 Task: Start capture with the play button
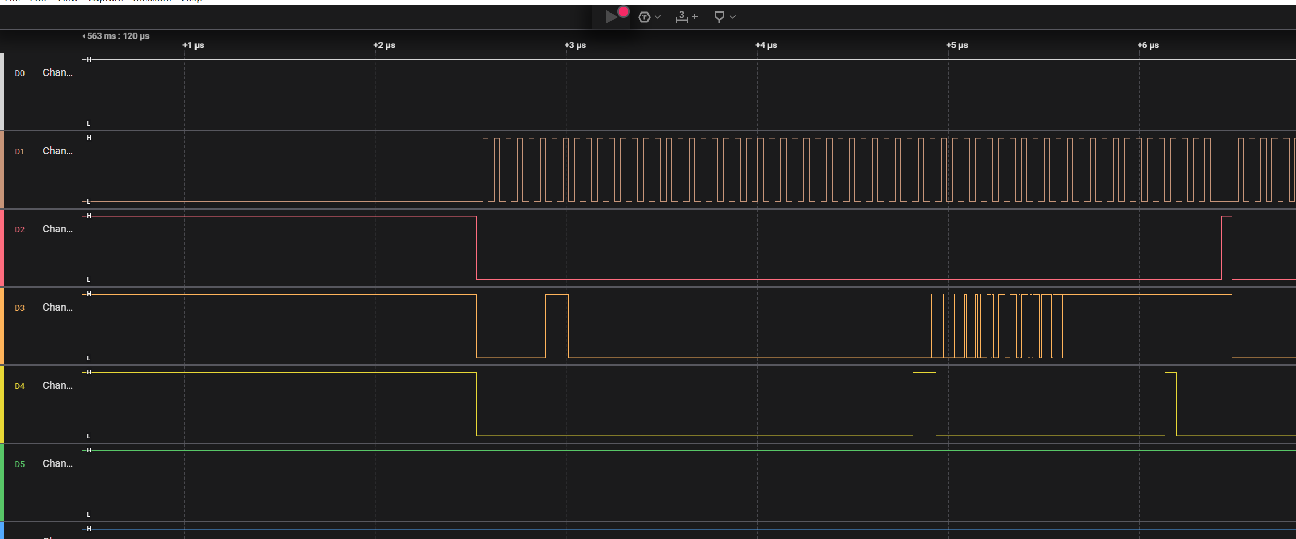(x=611, y=17)
